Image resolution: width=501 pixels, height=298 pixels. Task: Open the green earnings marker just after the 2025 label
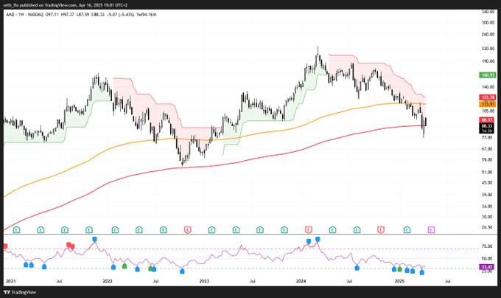point(407,229)
